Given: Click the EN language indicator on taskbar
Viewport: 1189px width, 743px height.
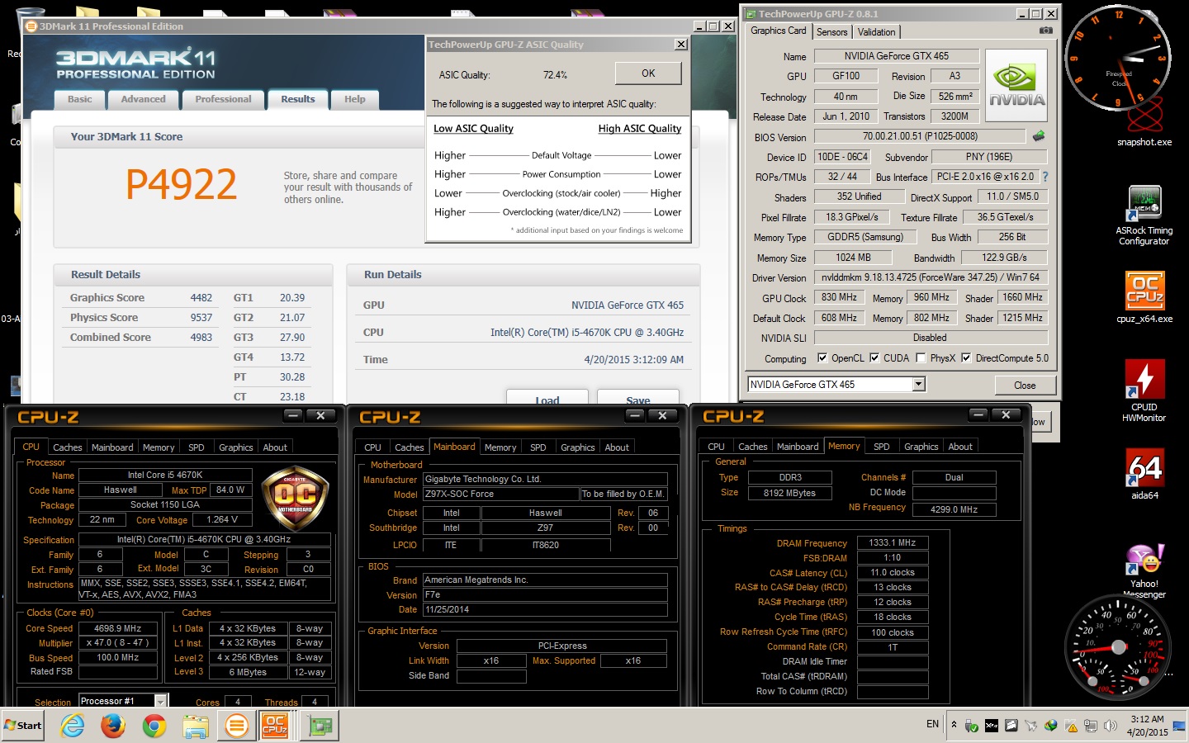Looking at the screenshot, I should (x=932, y=724).
